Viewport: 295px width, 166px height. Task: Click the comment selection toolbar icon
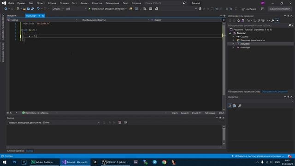point(151,9)
